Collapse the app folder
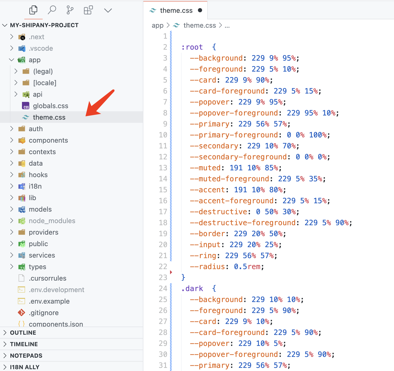 [12, 60]
